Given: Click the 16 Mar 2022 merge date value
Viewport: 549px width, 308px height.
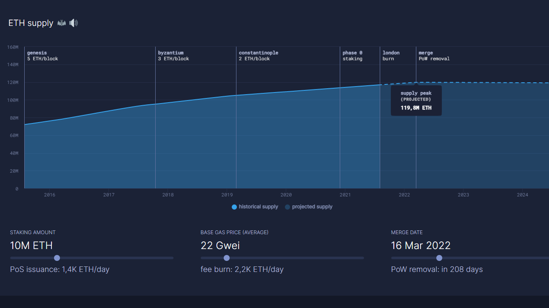Looking at the screenshot, I should [421, 245].
